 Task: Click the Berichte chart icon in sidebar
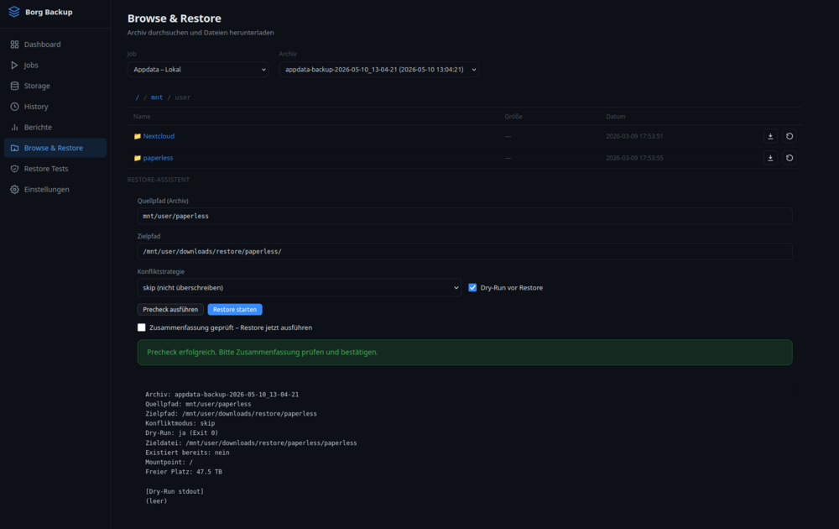[x=14, y=128]
